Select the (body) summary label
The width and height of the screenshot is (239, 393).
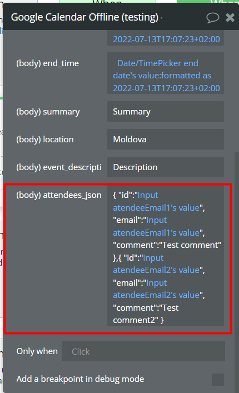tap(48, 112)
